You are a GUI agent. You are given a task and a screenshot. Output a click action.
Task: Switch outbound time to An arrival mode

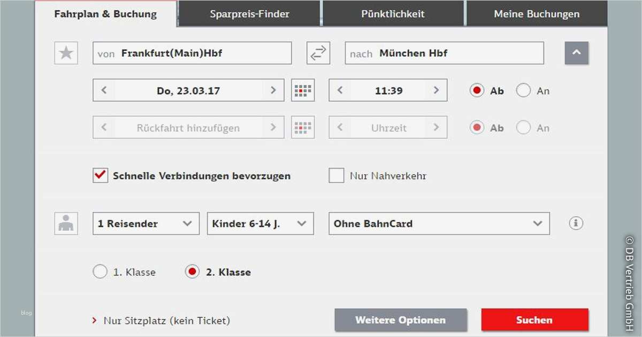[524, 90]
